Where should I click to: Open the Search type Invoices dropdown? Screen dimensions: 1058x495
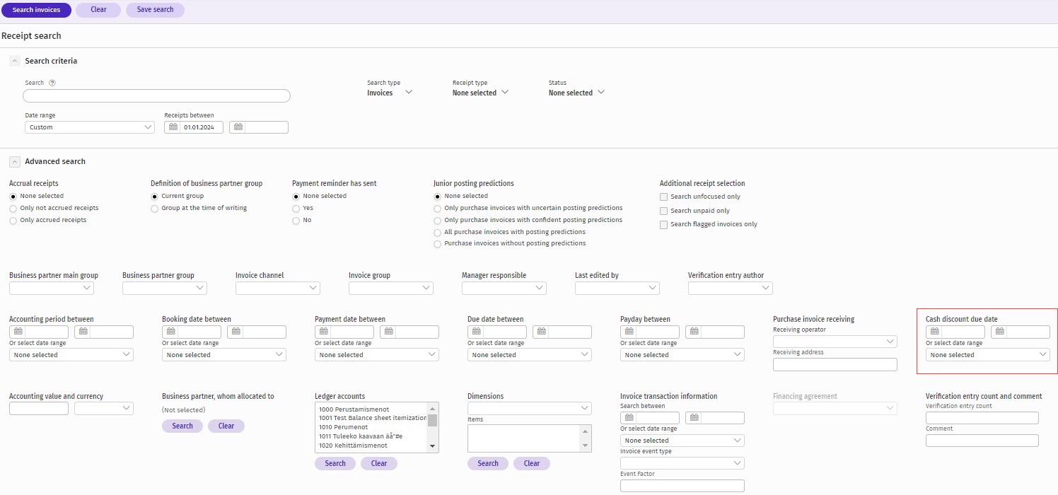(390, 93)
